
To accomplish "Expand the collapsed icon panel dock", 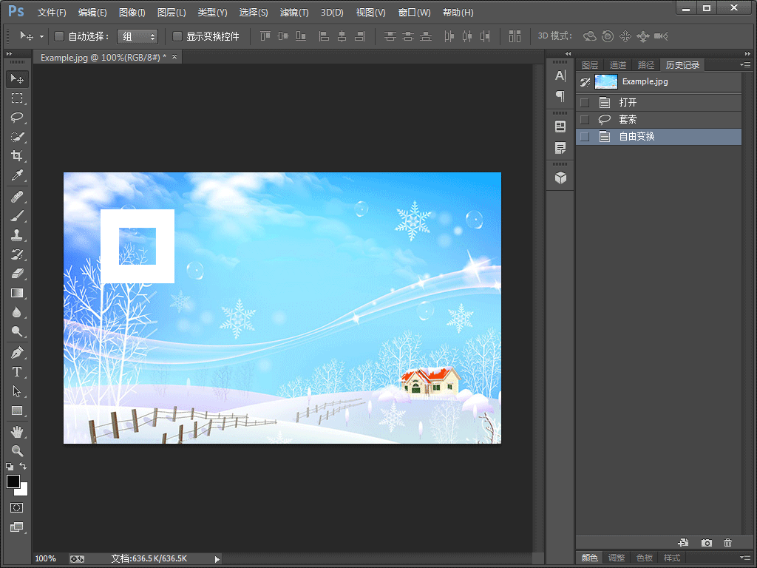I will pos(568,53).
